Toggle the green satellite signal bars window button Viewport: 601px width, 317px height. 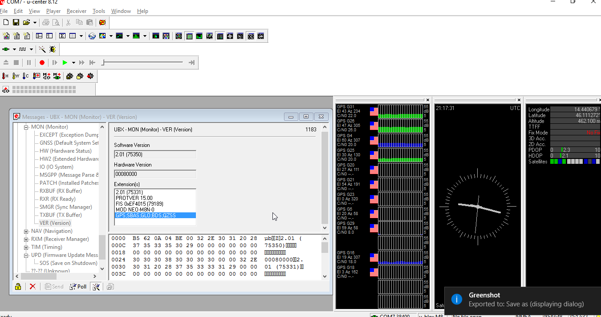[x=199, y=36]
